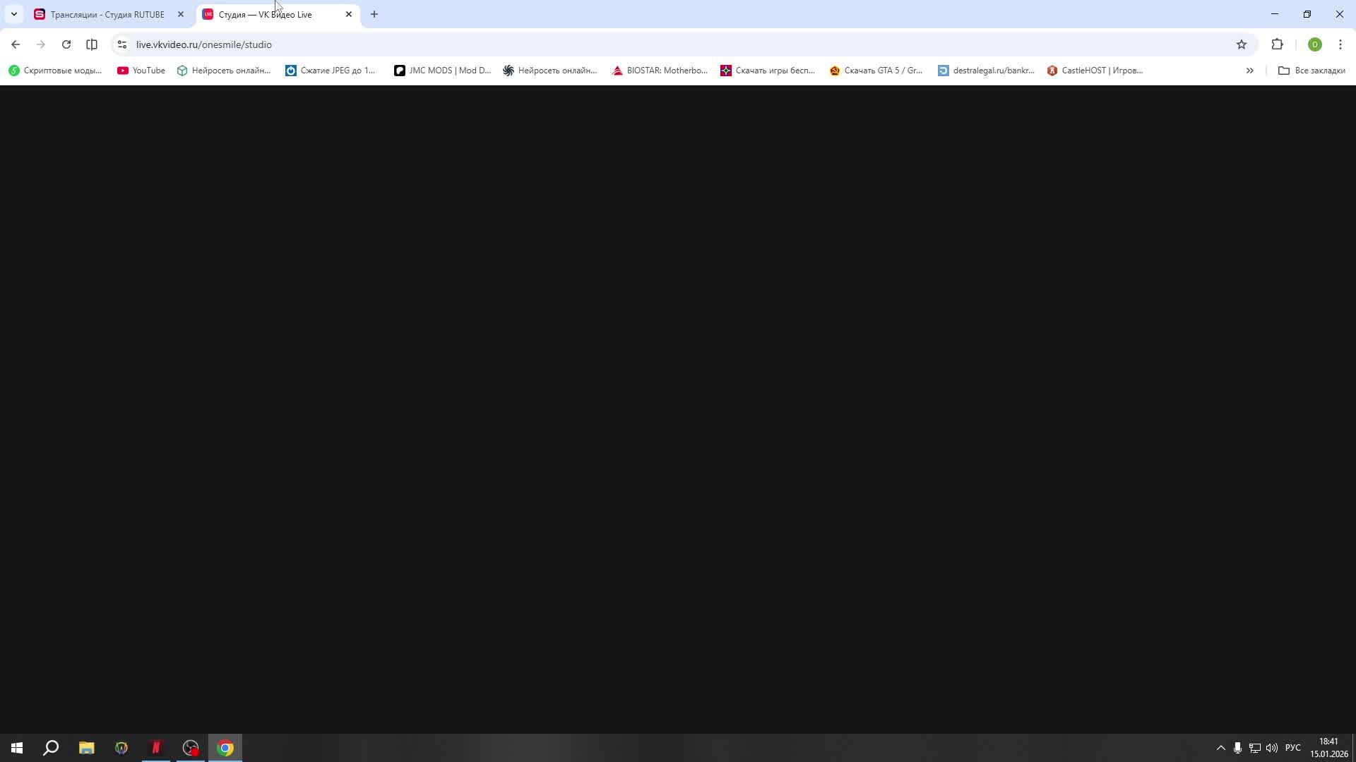This screenshot has width=1356, height=762.
Task: Click the browser reload page icon
Action: click(x=66, y=44)
